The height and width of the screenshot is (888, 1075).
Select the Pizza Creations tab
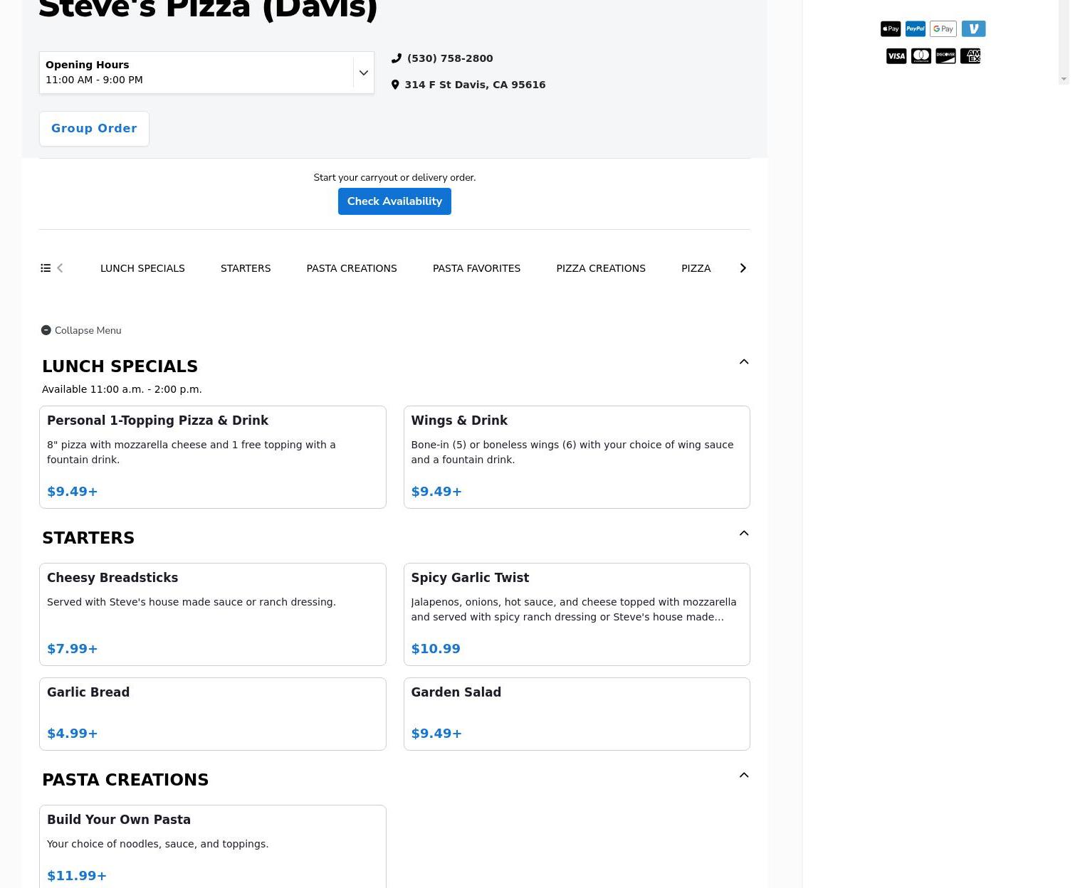(600, 268)
